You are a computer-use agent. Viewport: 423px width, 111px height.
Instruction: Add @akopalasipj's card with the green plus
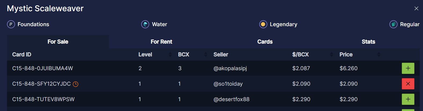[x=408, y=68]
